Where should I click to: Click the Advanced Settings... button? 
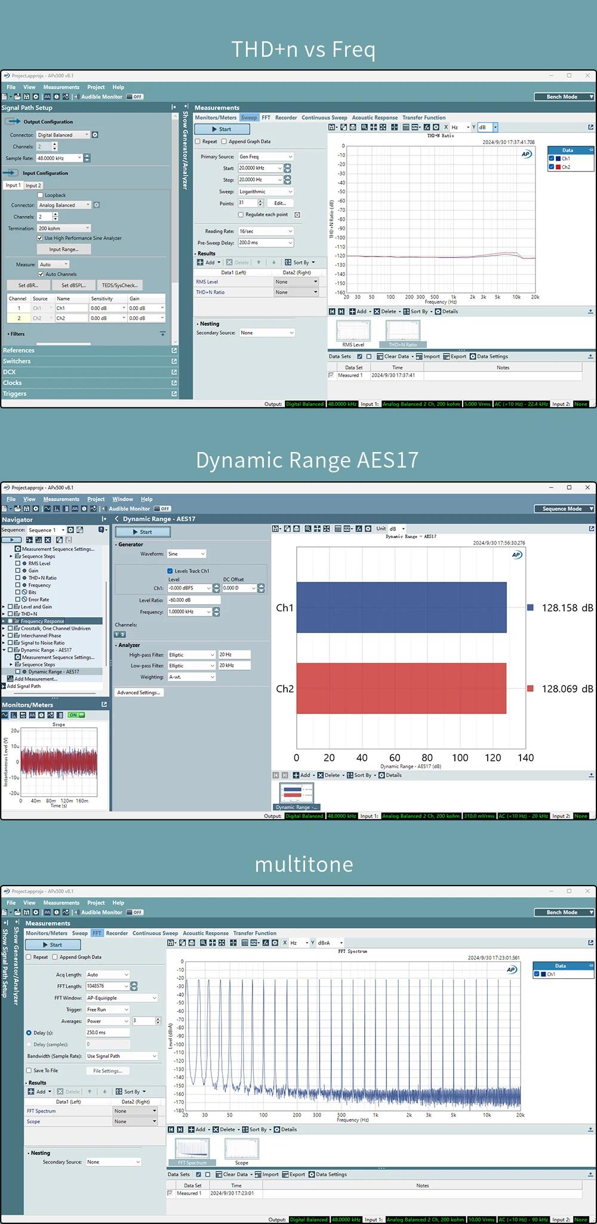click(x=139, y=692)
